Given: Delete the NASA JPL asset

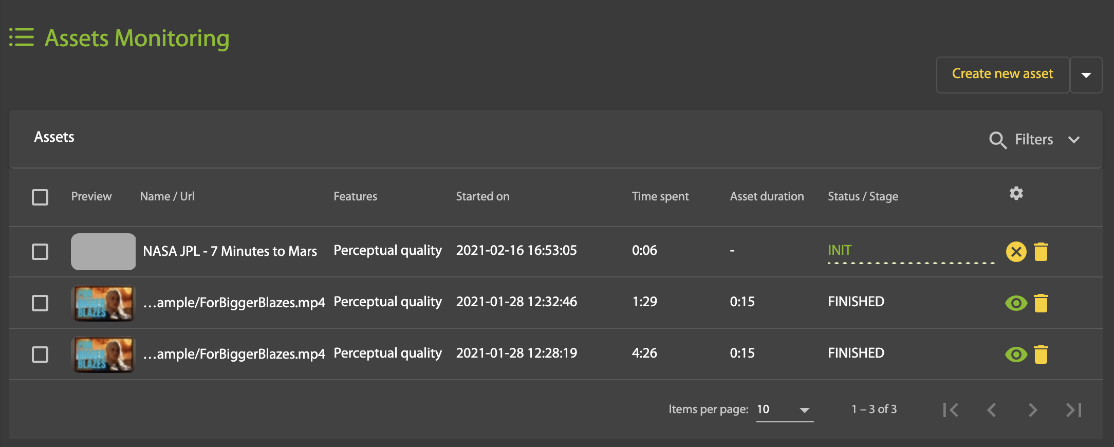Looking at the screenshot, I should (x=1041, y=252).
